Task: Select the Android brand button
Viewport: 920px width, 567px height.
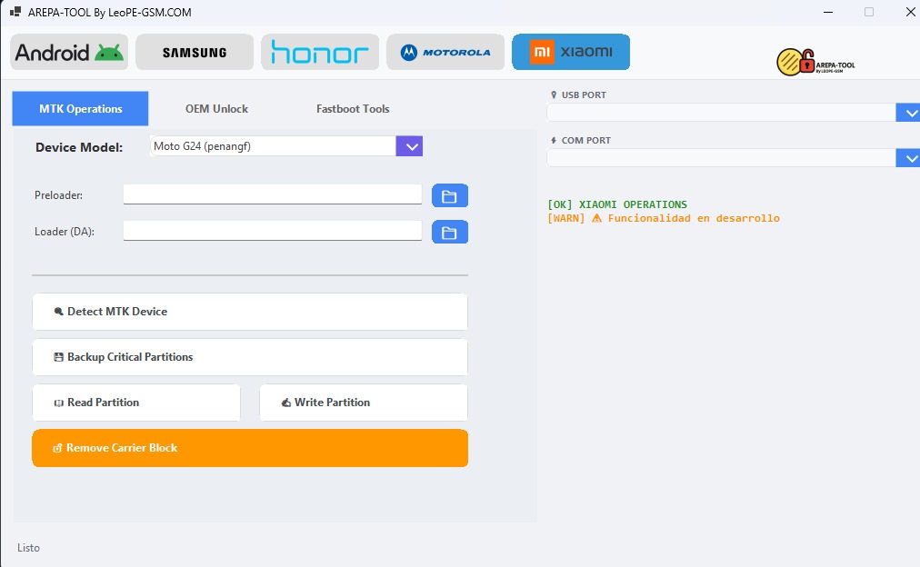Action: coord(69,53)
